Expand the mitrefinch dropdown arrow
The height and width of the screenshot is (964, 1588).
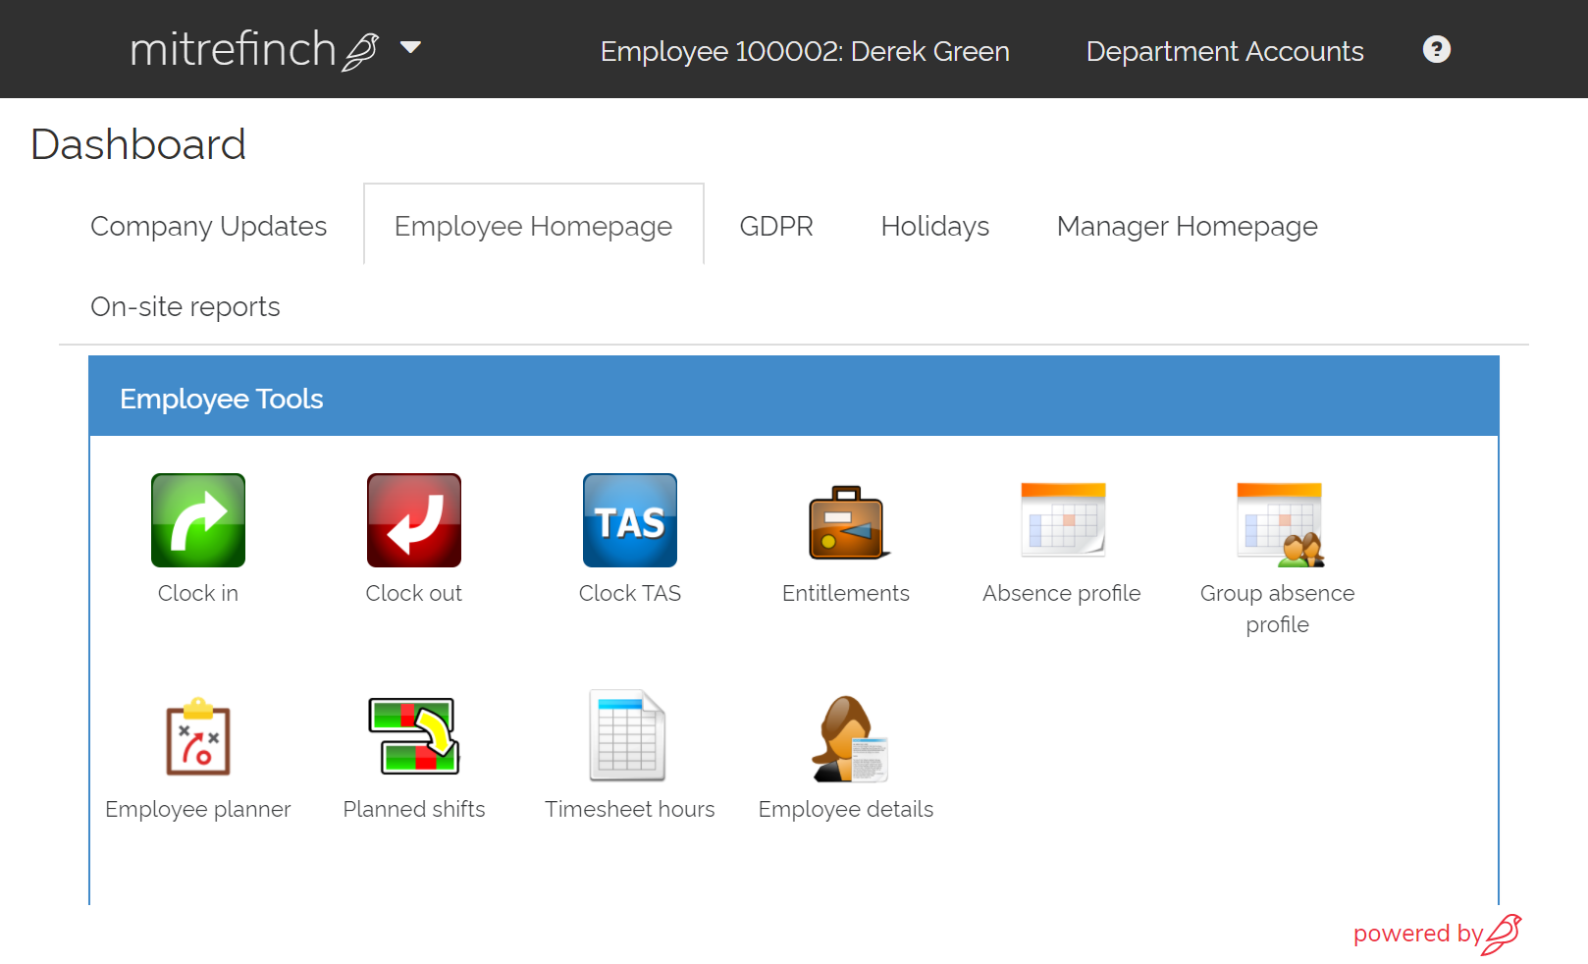411,47
